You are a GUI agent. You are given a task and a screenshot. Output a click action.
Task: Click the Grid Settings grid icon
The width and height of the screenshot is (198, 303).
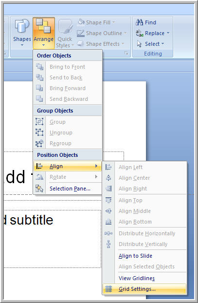pyautogui.click(x=108, y=289)
